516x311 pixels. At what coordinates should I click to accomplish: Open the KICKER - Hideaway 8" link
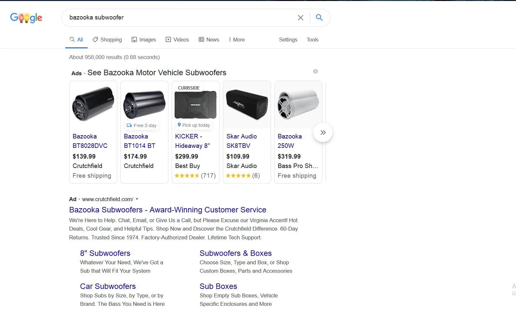tap(192, 141)
